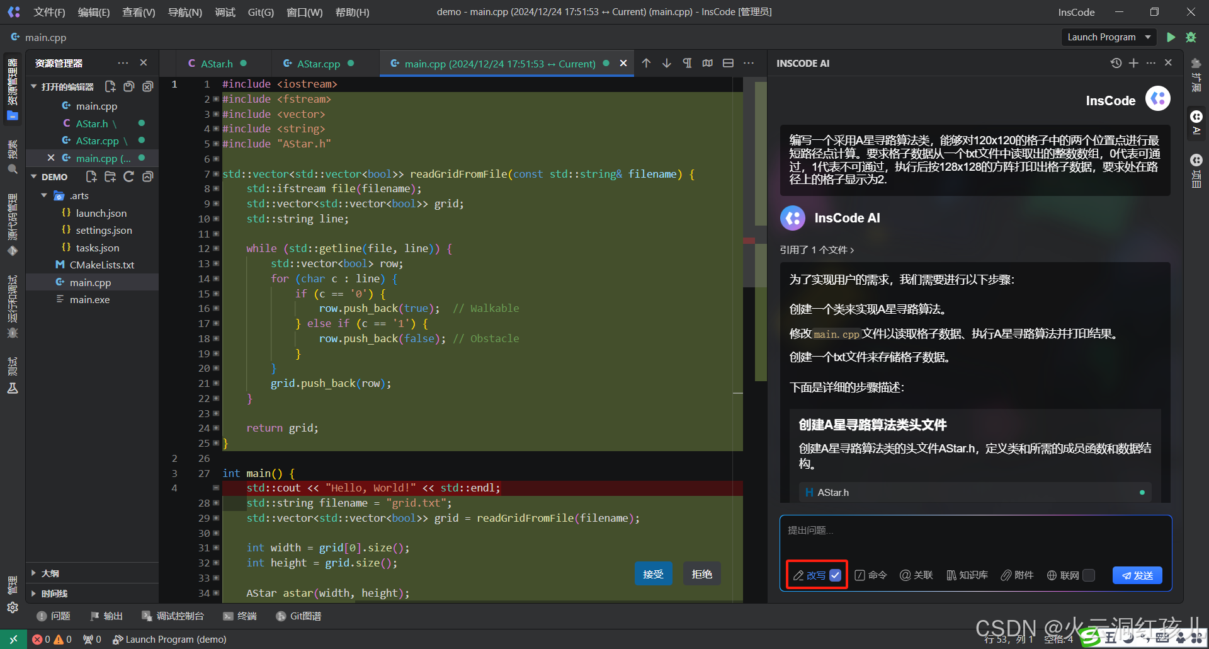Open 文件(F) menu
The image size is (1209, 649).
coord(49,12)
